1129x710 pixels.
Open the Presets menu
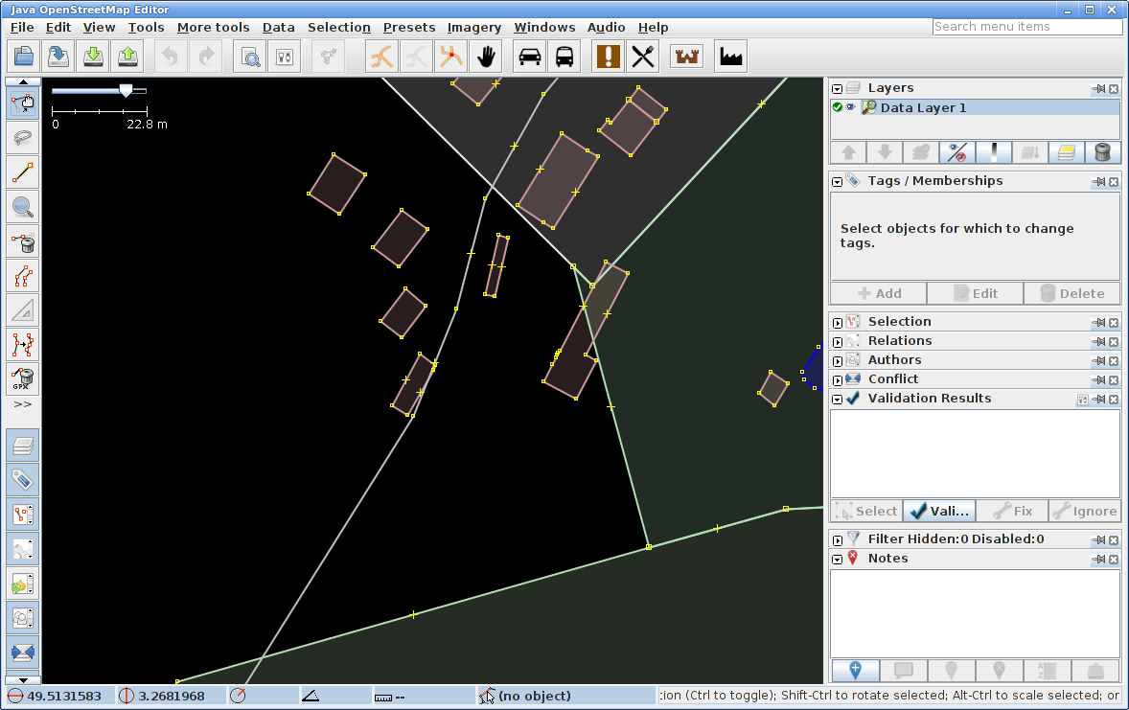click(409, 28)
